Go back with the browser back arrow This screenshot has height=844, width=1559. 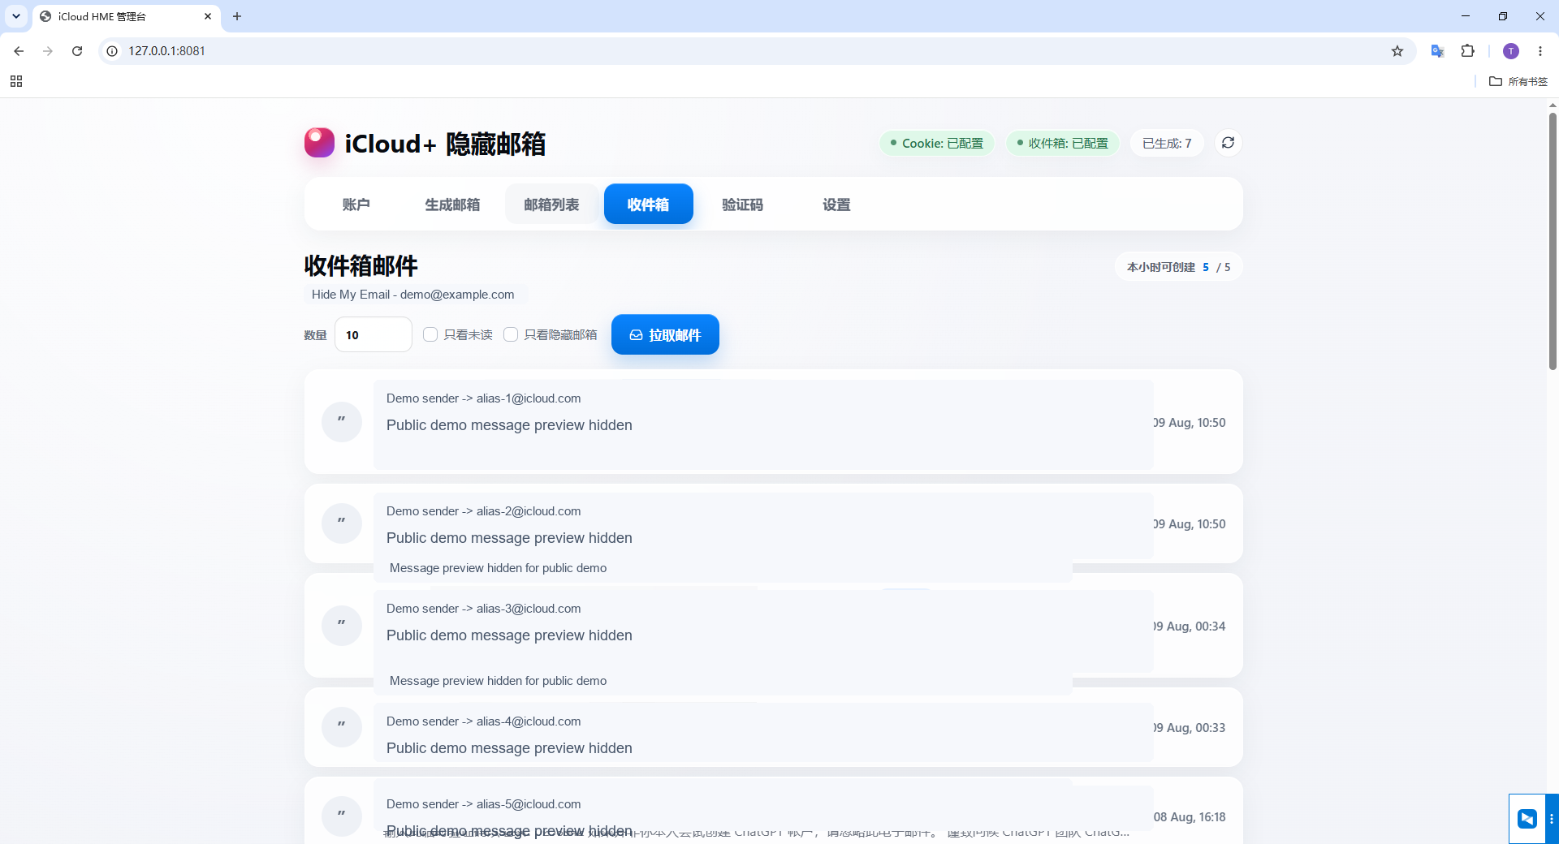[x=19, y=51]
